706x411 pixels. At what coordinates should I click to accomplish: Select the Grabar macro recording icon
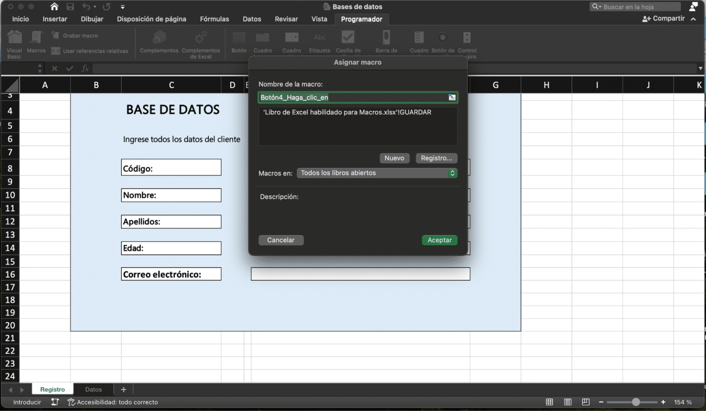coord(55,35)
